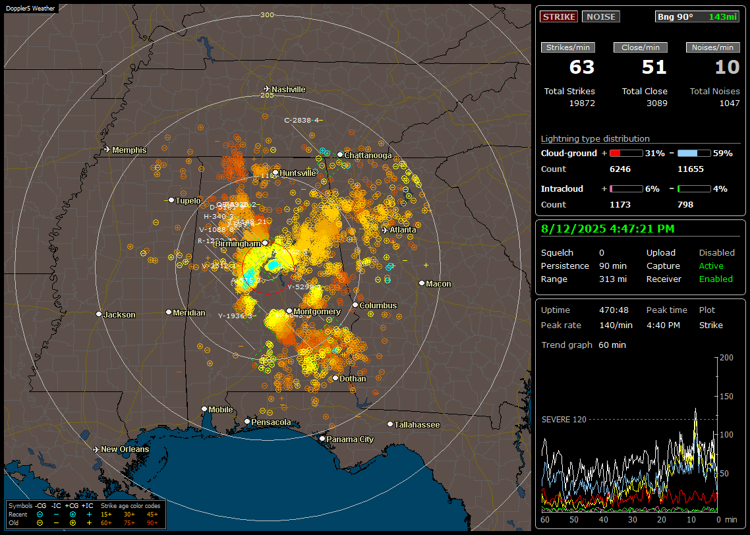
Task: Click the Strikes/min header button
Action: (567, 47)
